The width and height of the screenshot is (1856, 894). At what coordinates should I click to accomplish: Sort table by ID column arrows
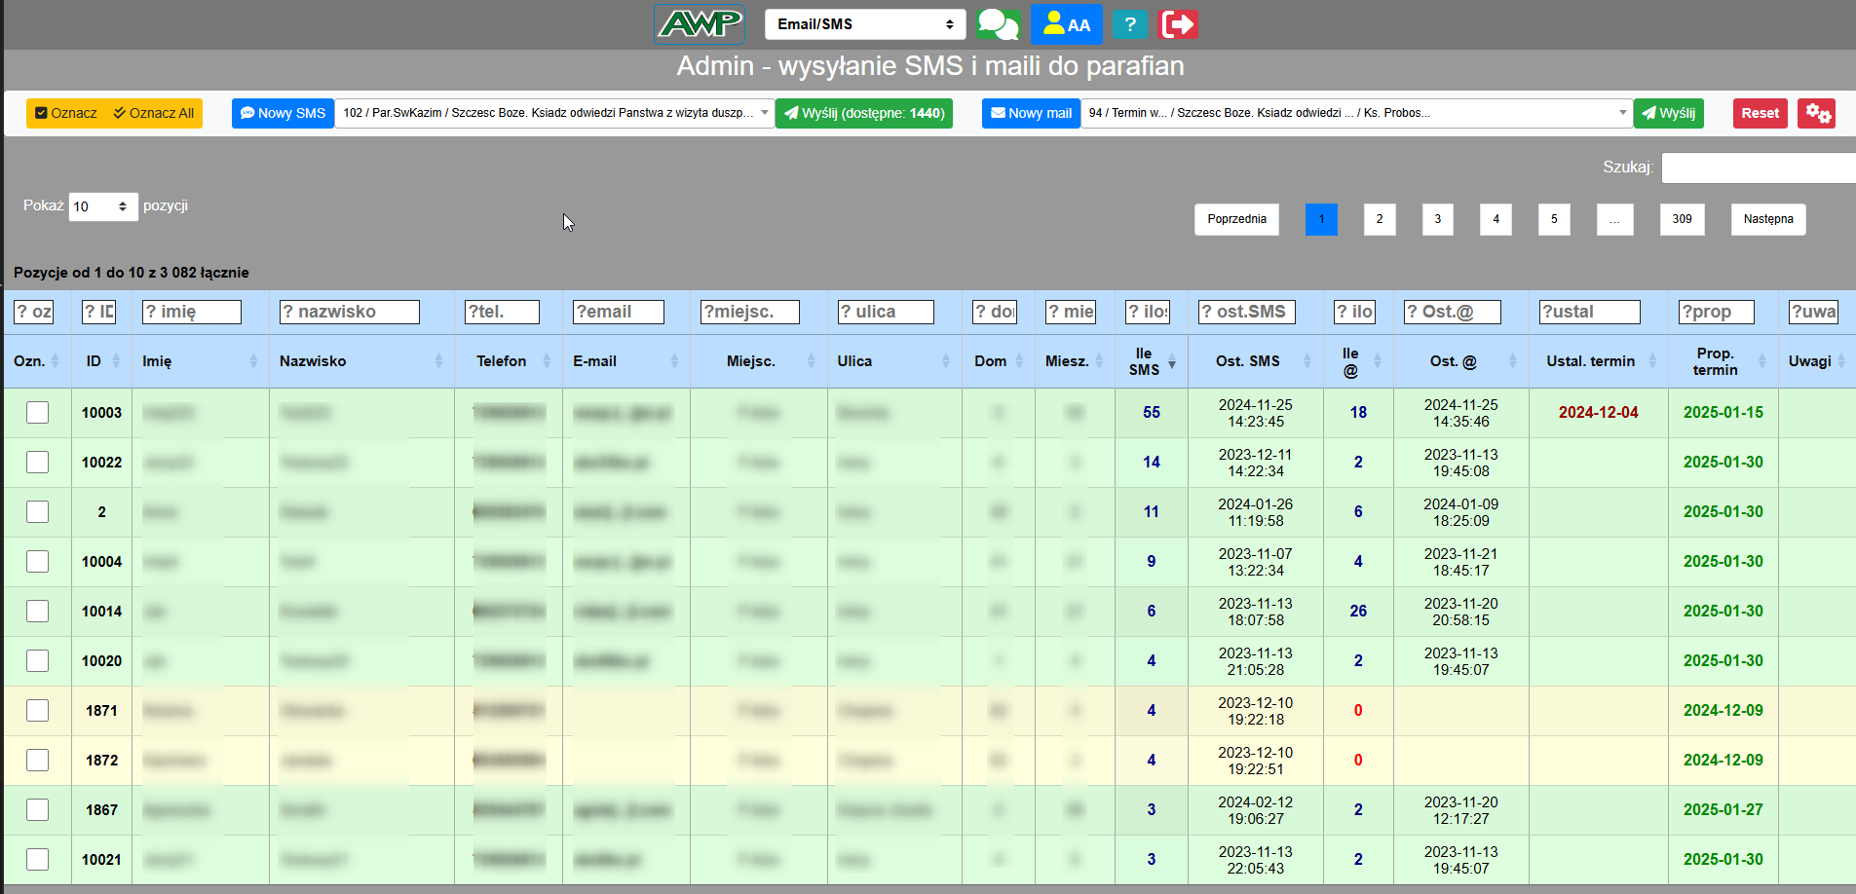coord(116,361)
